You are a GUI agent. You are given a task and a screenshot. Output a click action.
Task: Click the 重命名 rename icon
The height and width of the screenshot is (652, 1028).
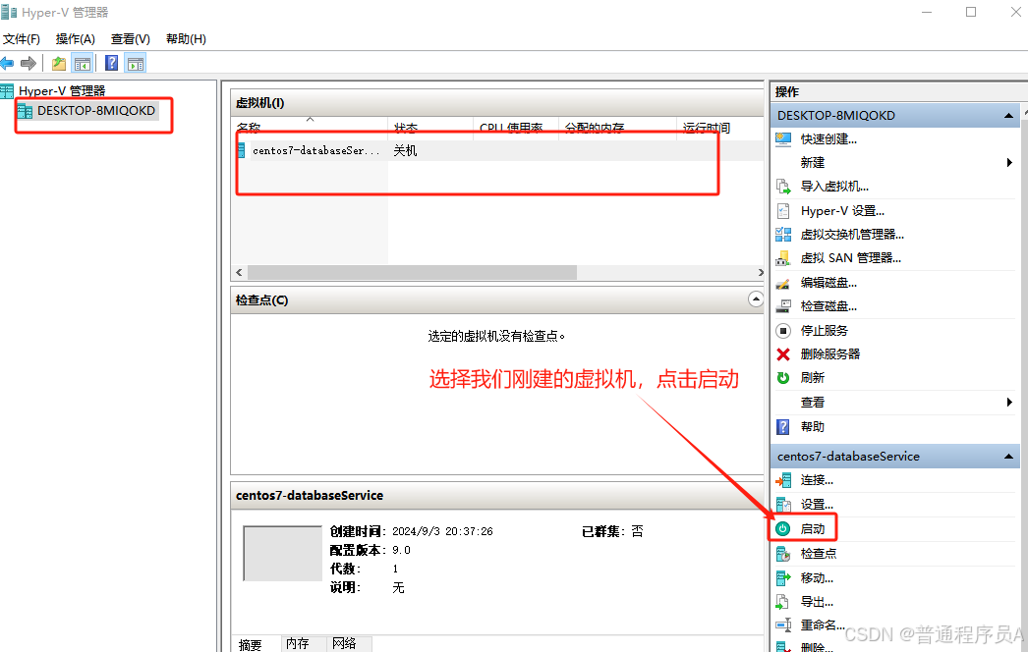783,625
